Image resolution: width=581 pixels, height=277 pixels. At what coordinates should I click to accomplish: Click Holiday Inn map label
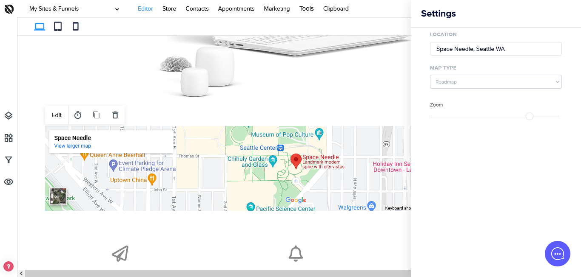[x=392, y=167]
